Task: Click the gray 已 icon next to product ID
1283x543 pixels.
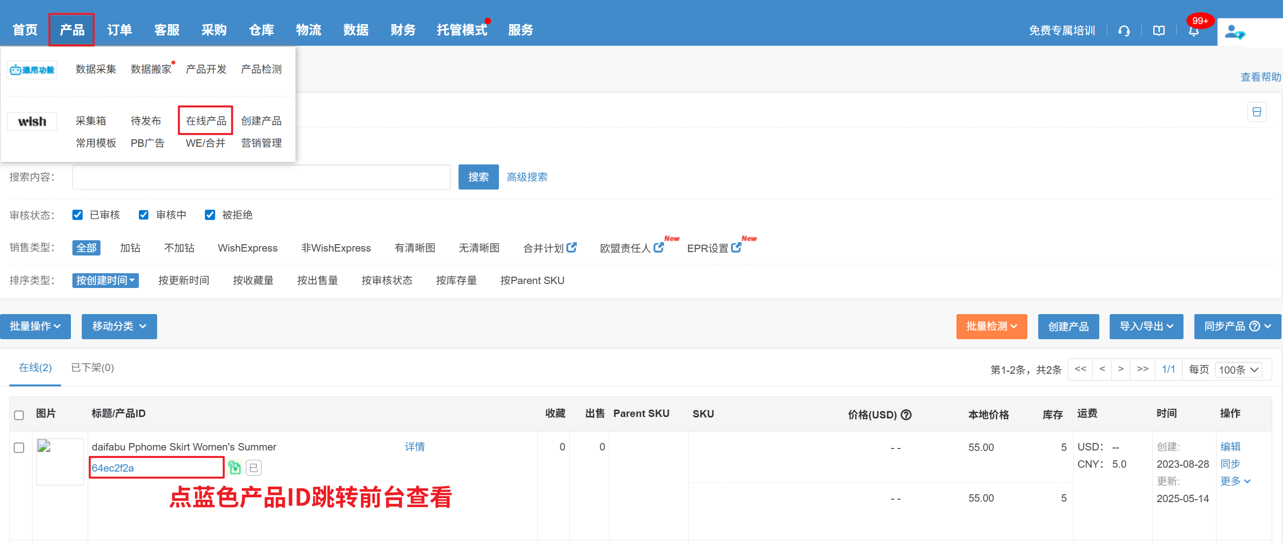Action: tap(254, 467)
